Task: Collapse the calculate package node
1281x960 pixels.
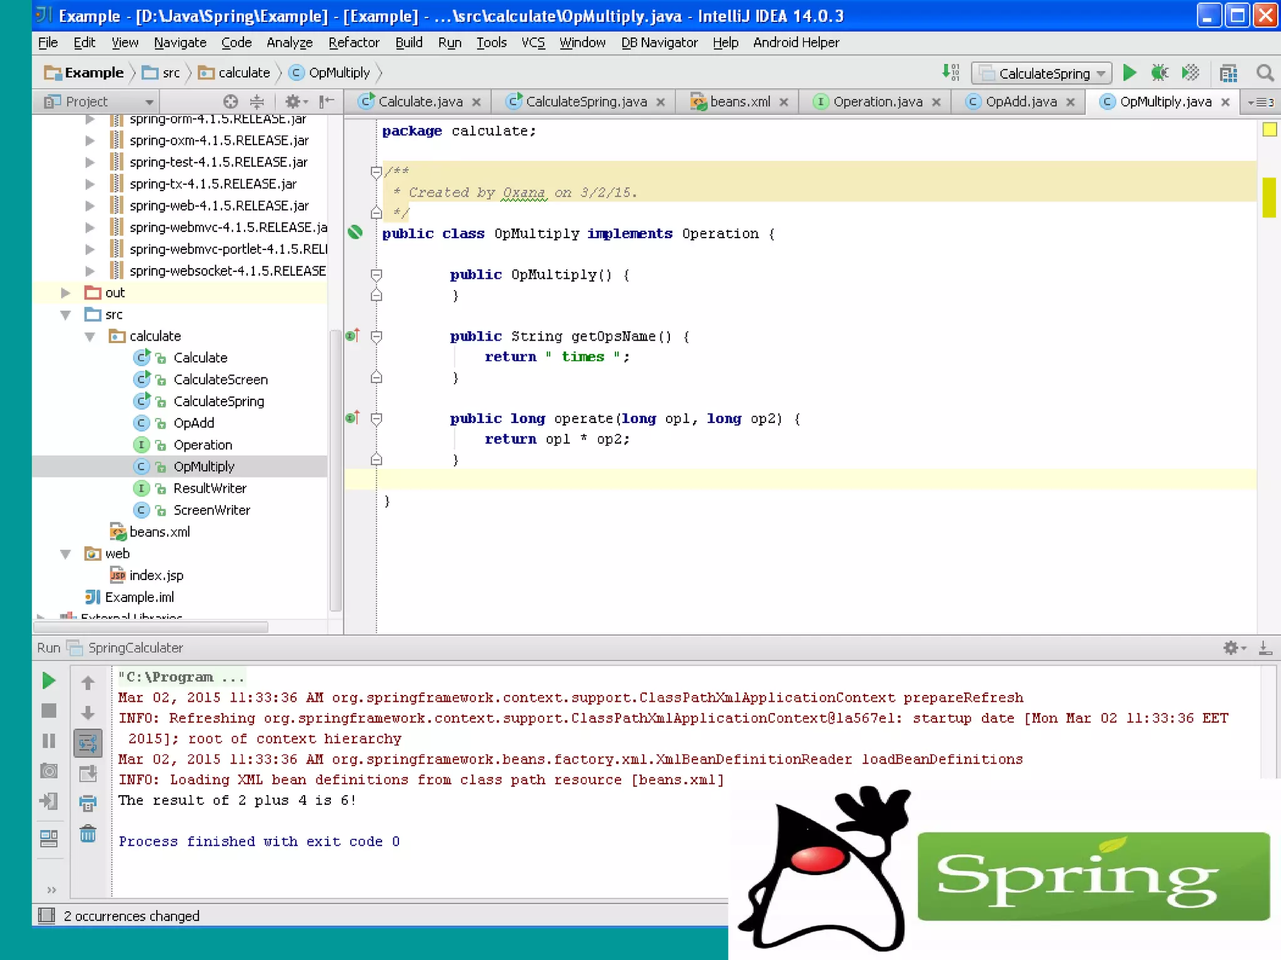Action: click(90, 336)
